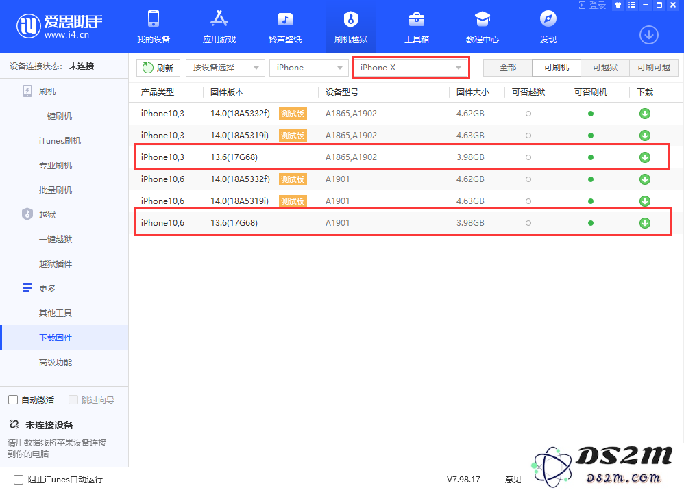Select the 可刷可越 filter tab
The height and width of the screenshot is (490, 684).
(x=653, y=68)
